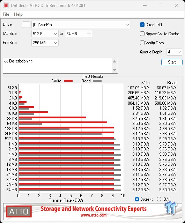Click the 512 B write value 102.09 MB/s

click(x=139, y=88)
